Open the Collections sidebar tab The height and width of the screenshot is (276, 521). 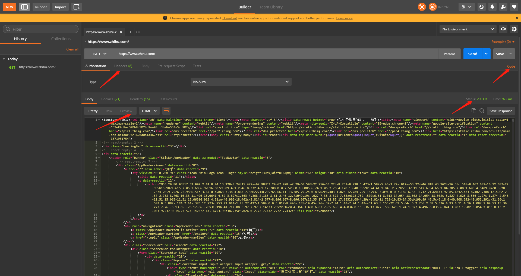(x=61, y=39)
